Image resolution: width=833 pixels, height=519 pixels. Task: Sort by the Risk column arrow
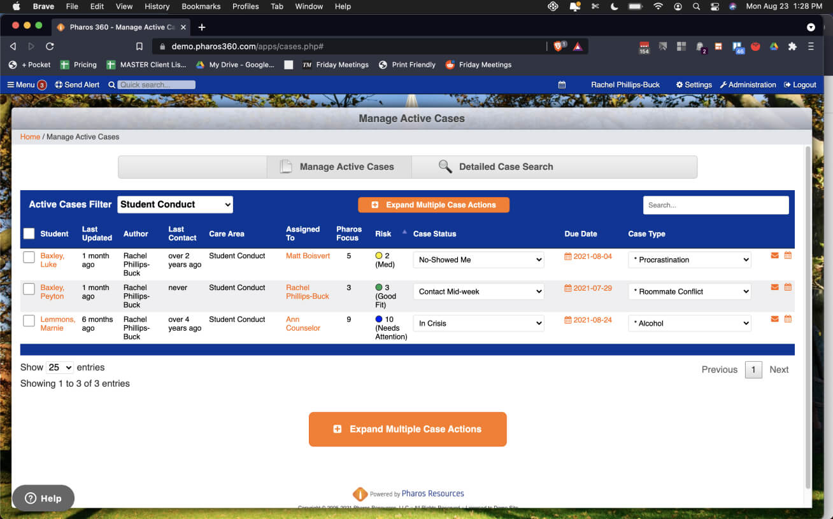404,232
